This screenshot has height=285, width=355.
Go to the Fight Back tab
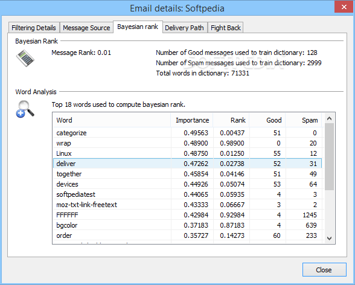click(x=226, y=28)
